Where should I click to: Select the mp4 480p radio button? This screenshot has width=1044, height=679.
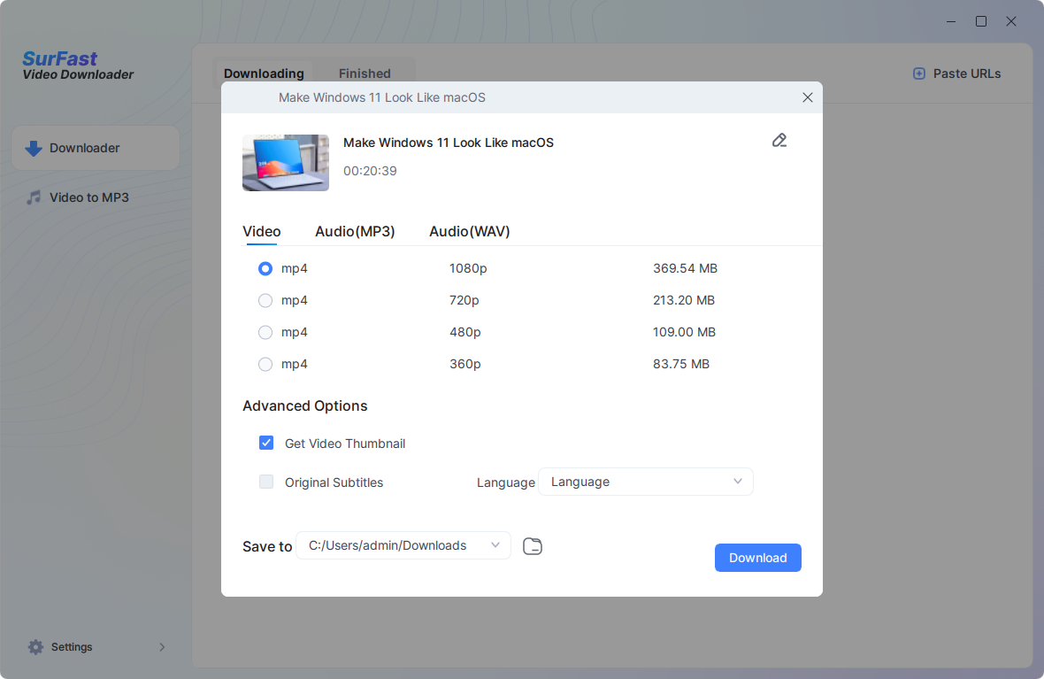click(265, 333)
